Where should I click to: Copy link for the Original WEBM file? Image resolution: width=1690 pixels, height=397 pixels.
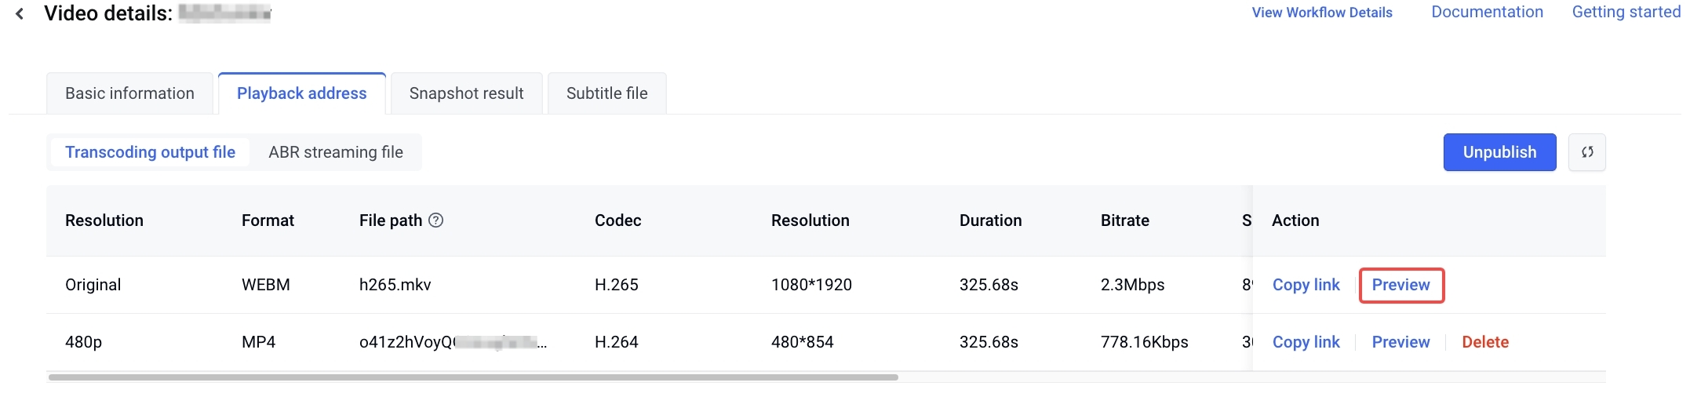(1306, 285)
